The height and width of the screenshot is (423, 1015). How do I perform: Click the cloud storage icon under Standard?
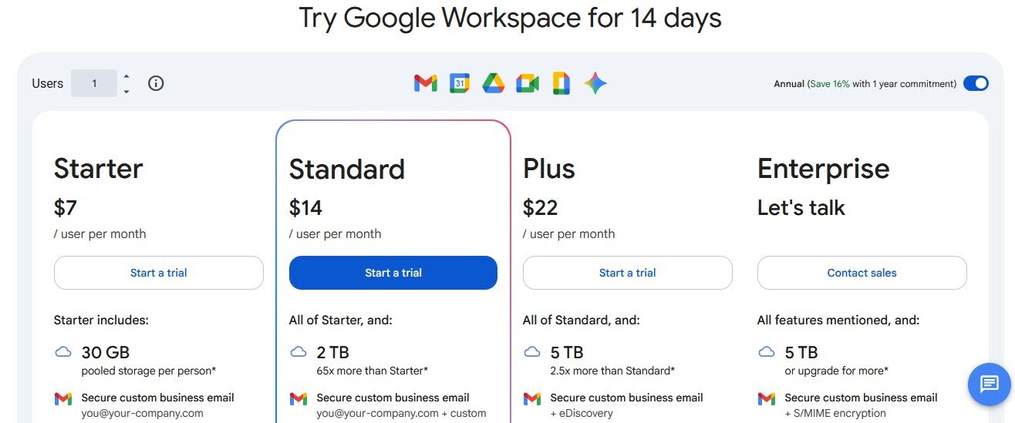pyautogui.click(x=298, y=352)
